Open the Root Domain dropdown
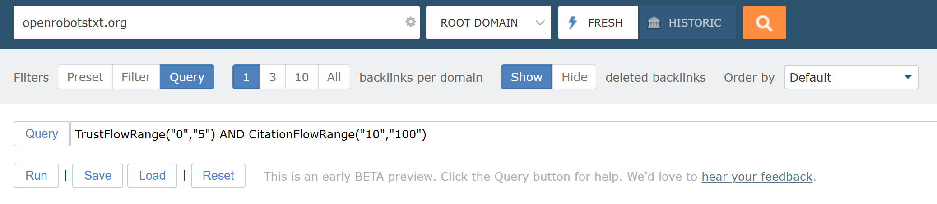The width and height of the screenshot is (937, 204). (488, 22)
